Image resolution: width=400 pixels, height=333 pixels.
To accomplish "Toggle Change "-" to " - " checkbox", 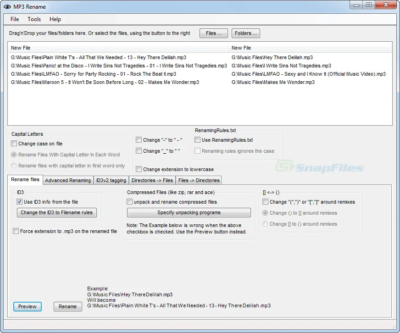I will (x=139, y=140).
